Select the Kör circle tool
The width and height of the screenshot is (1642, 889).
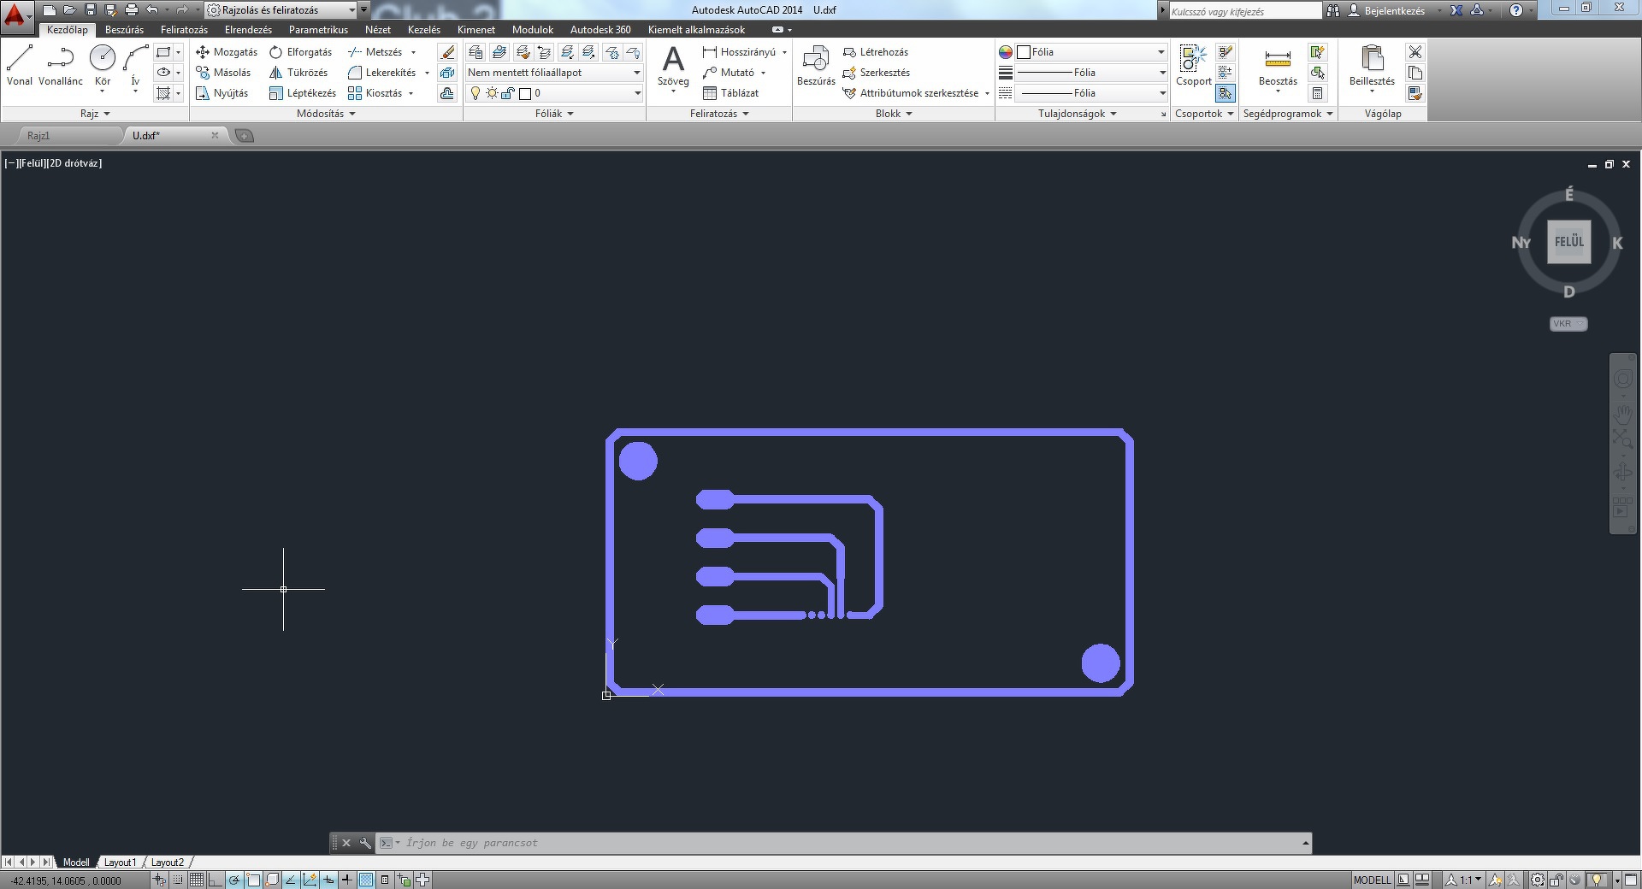point(103,66)
